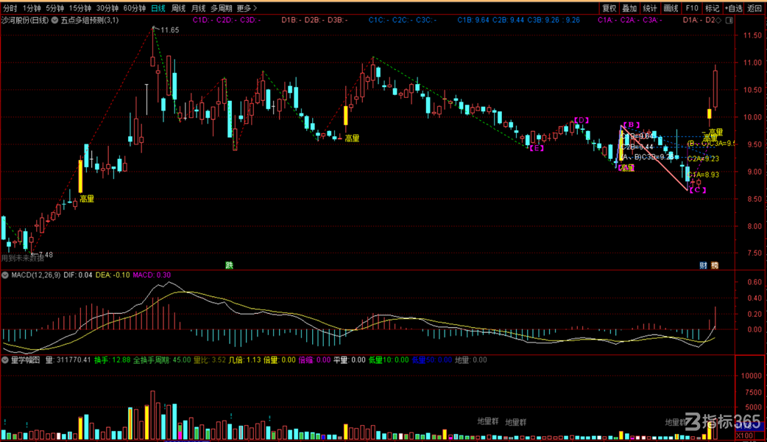Screen dimensions: 767x442
Task: Open the 统计 statistics button
Action: (x=650, y=8)
